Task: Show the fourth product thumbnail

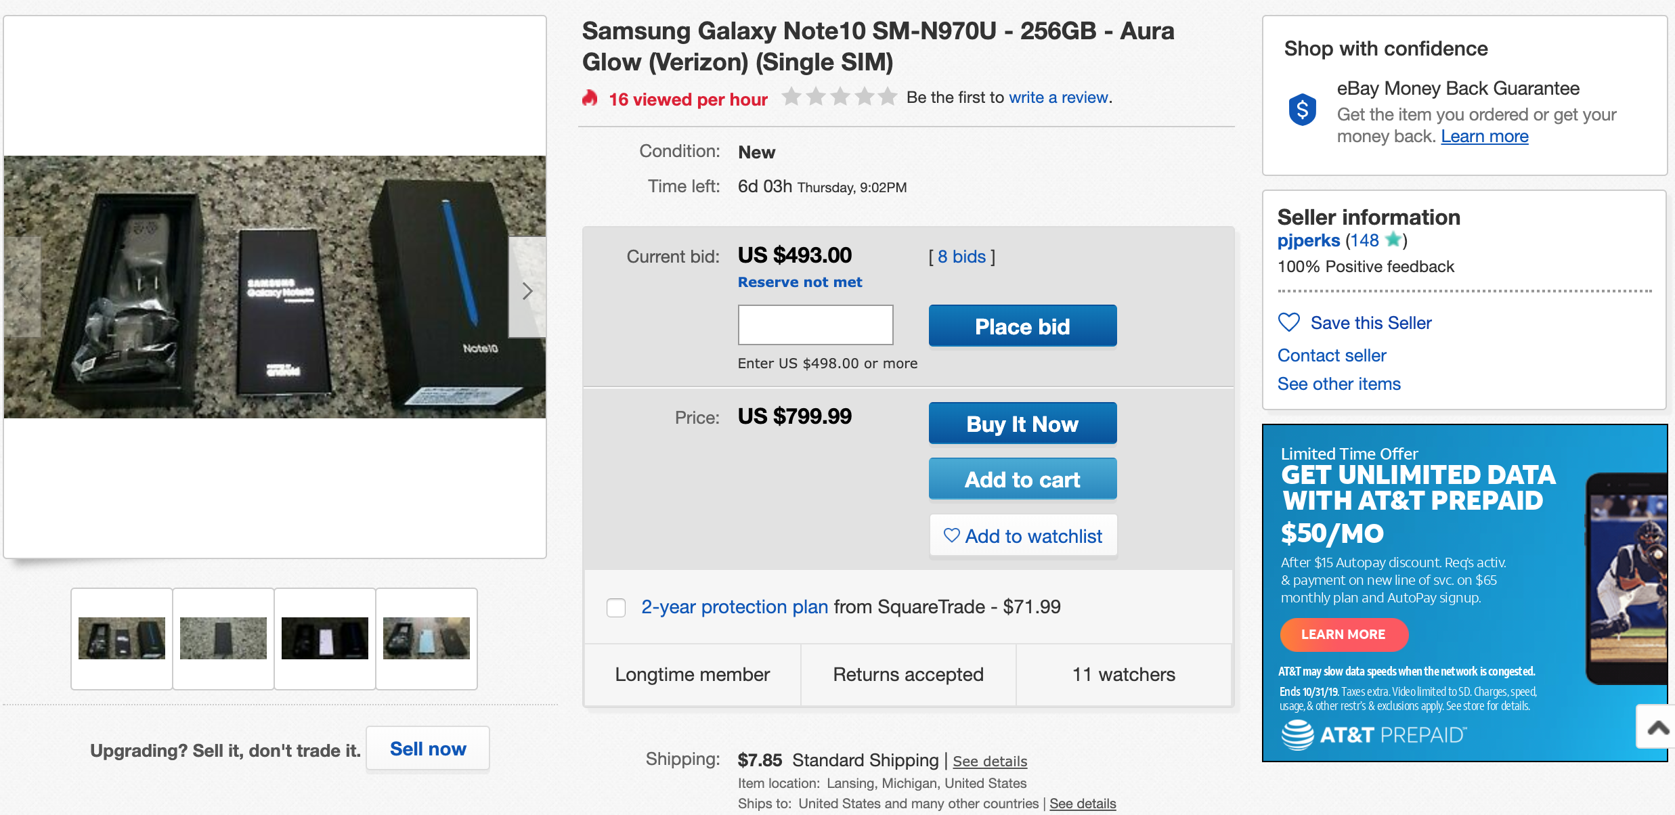Action: tap(427, 638)
